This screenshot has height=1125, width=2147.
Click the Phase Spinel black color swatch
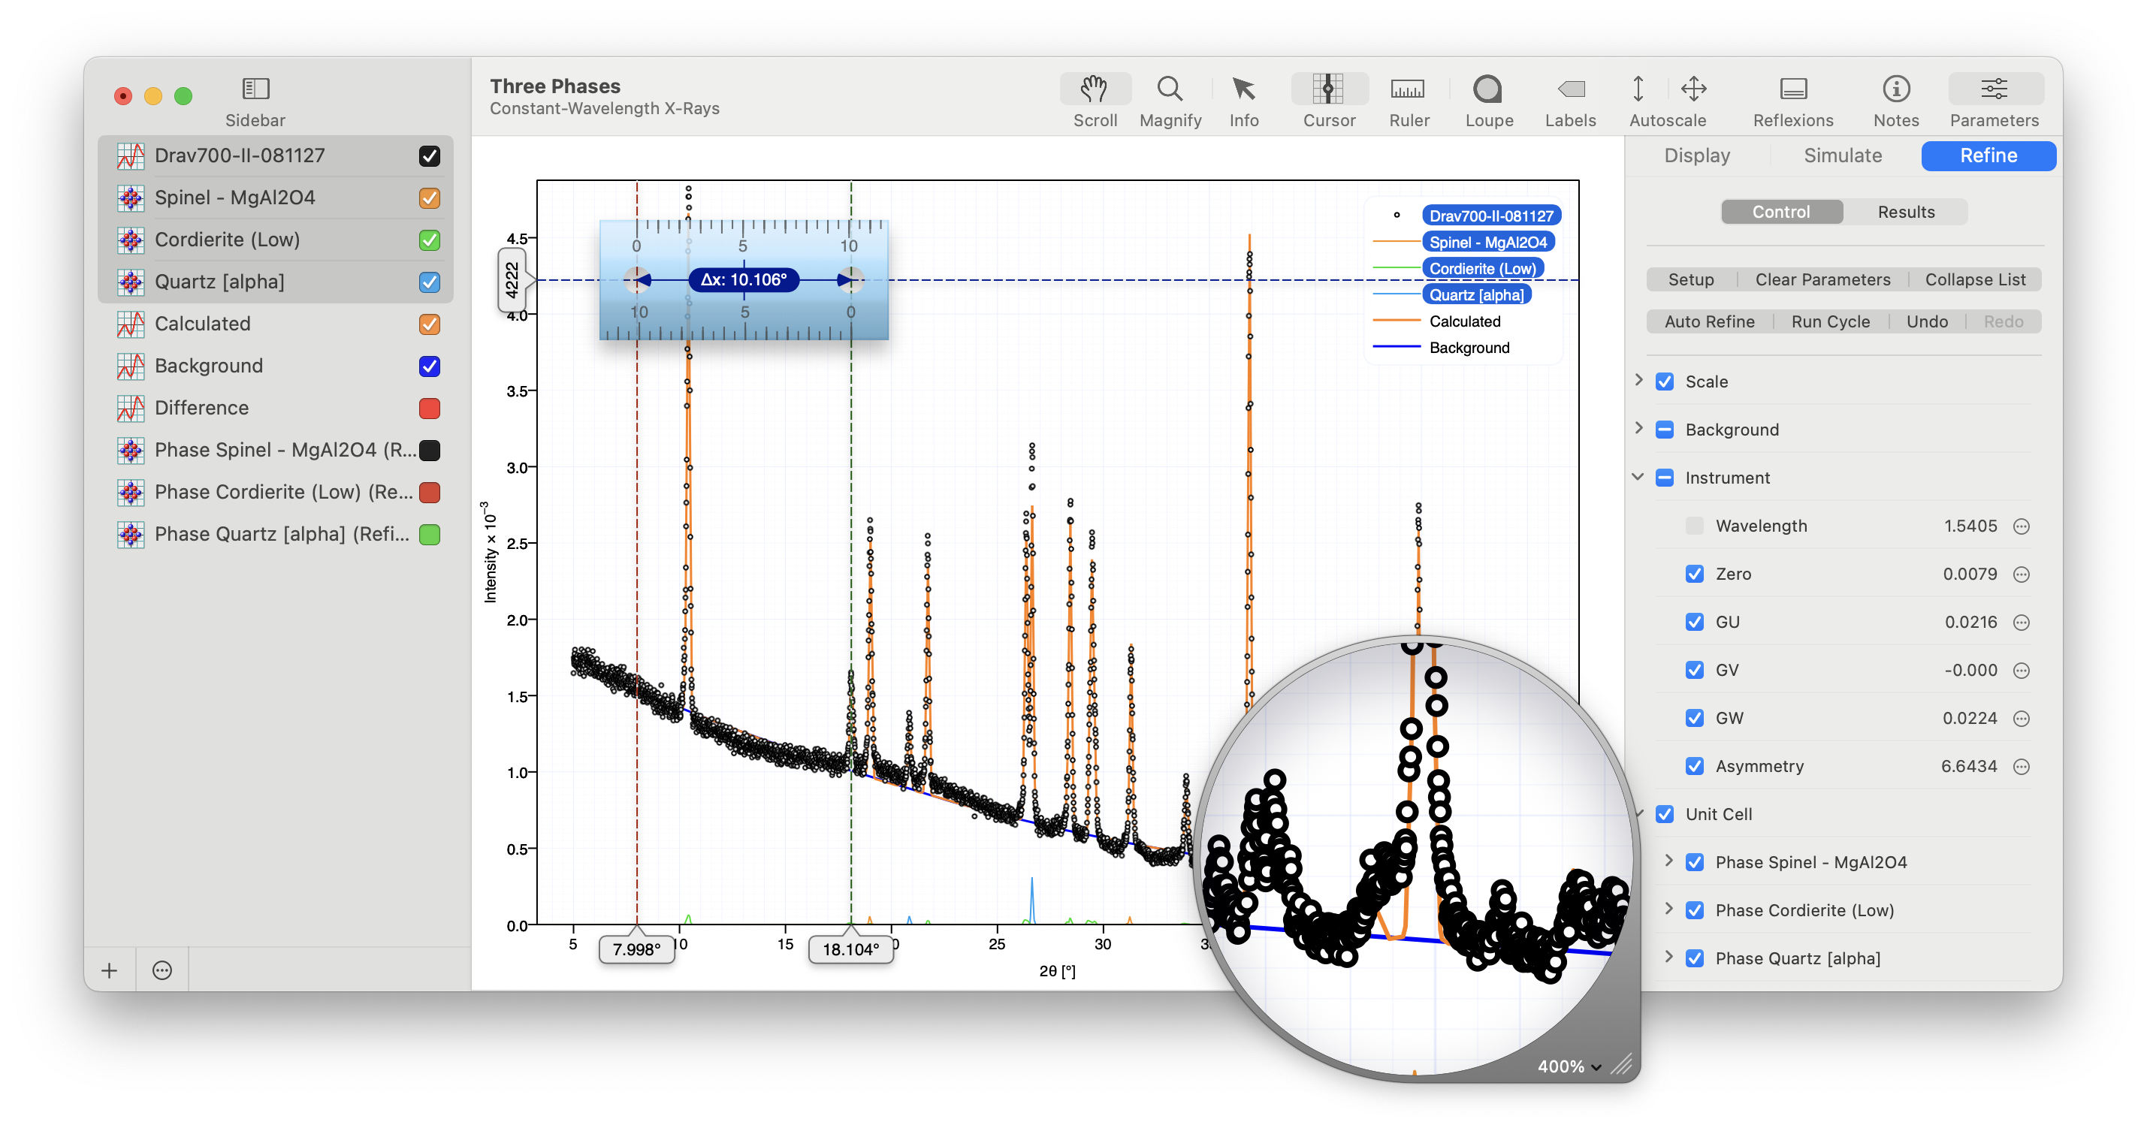pos(429,450)
